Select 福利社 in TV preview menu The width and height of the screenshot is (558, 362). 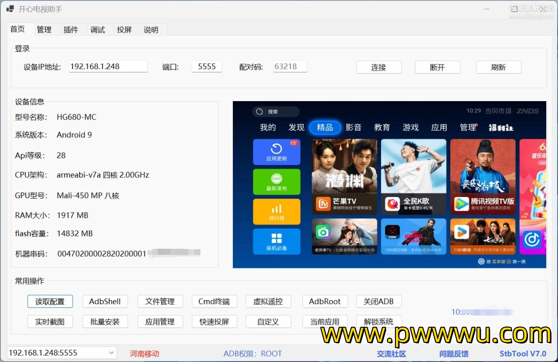501,128
